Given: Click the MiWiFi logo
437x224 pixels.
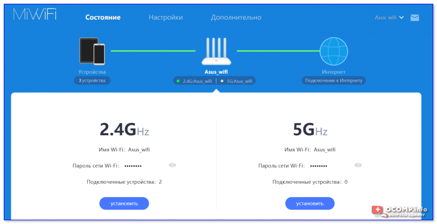Looking at the screenshot, I should 35,14.
